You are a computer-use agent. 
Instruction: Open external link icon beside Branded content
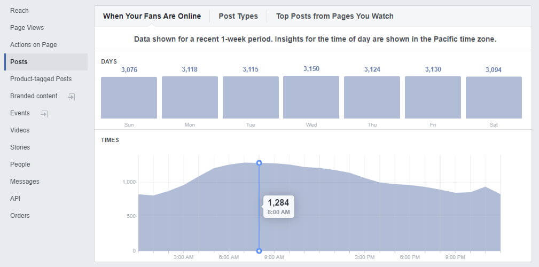coord(71,97)
